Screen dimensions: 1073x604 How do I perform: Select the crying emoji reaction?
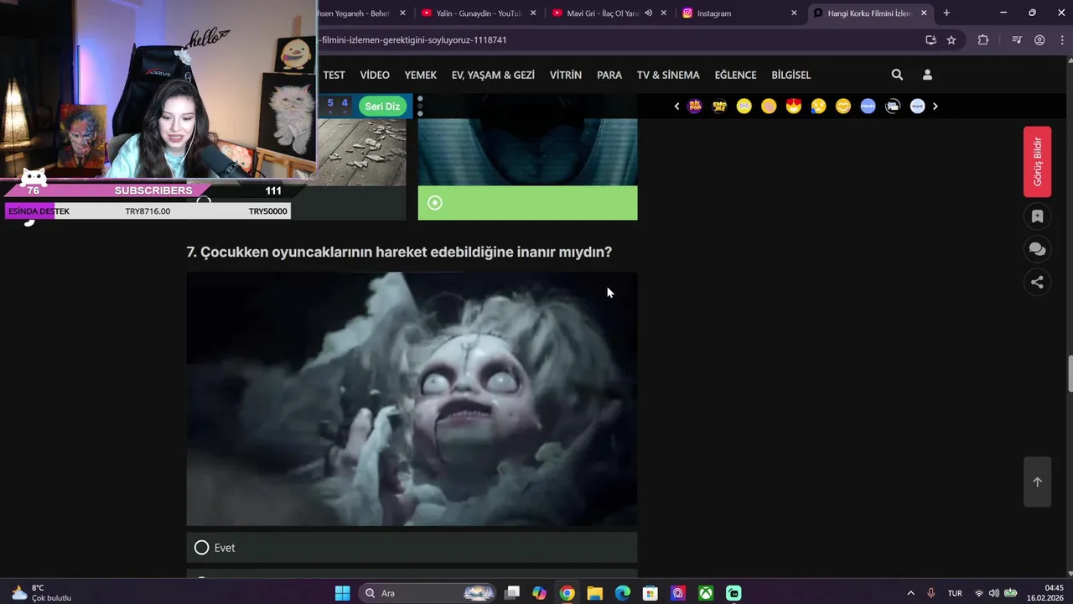click(x=818, y=106)
